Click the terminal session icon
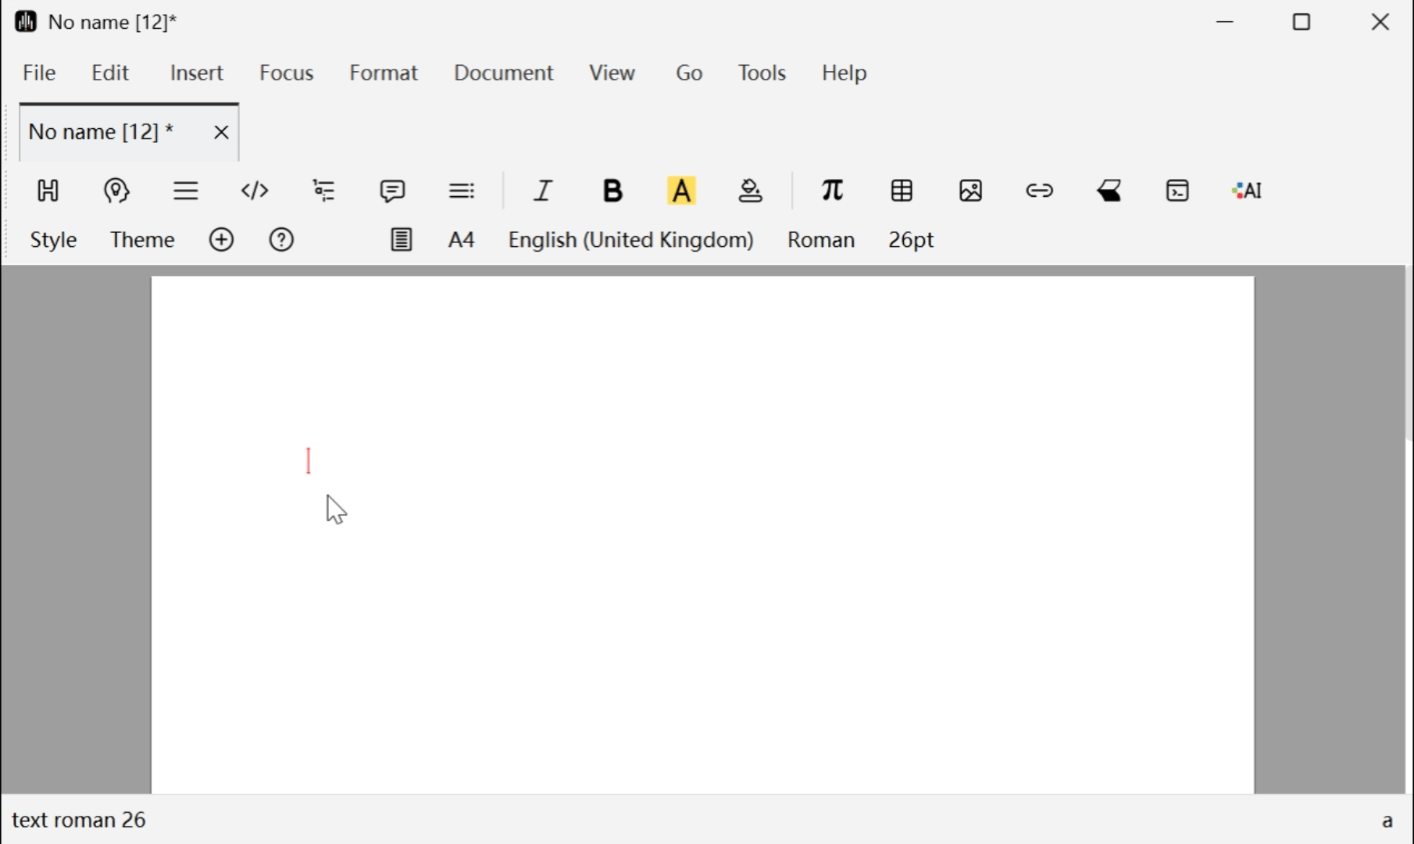Viewport: 1414px width, 844px height. point(1177,191)
